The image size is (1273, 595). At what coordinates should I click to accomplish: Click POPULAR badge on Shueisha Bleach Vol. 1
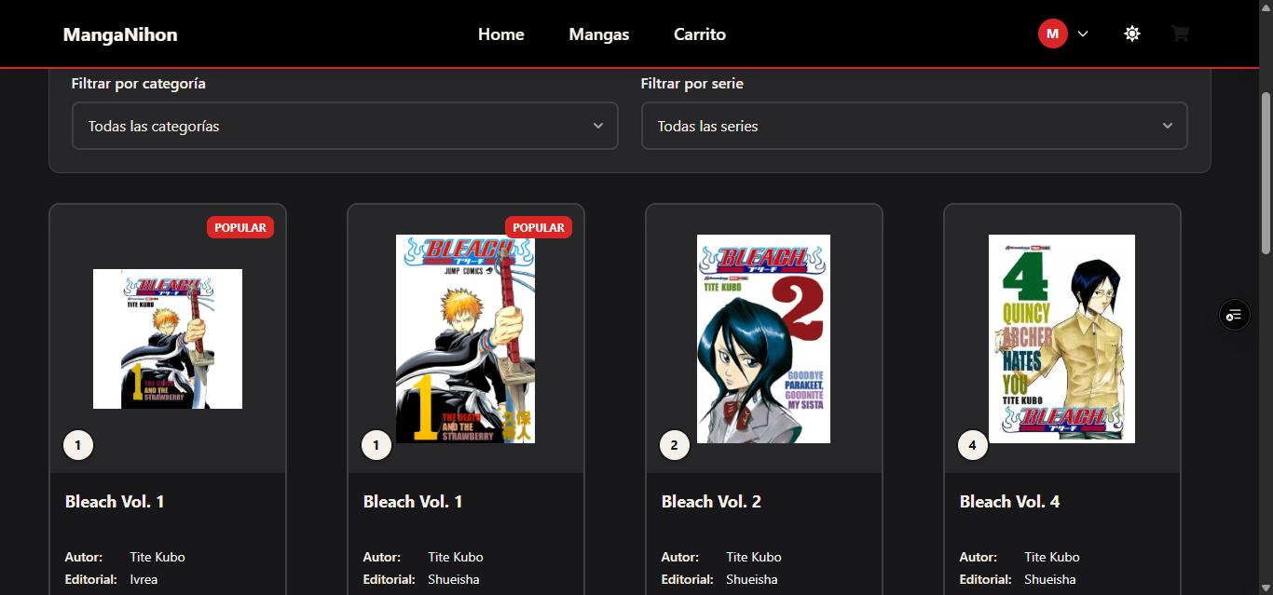539,227
